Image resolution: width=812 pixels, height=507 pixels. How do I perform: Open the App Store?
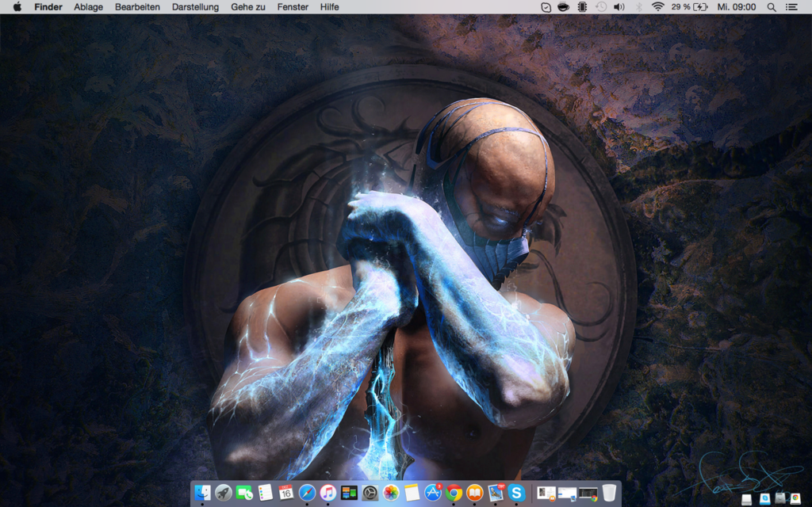[x=433, y=493]
